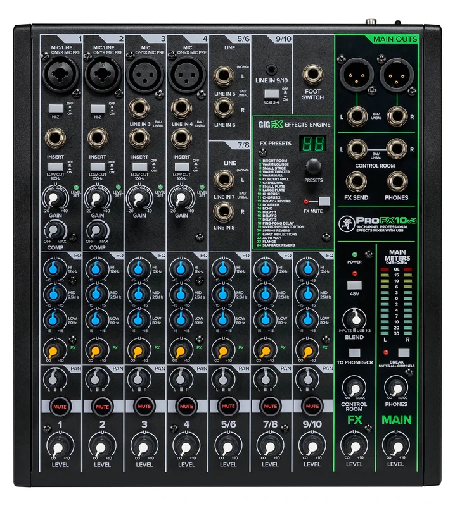
Task: Click the channel 3 XLR MIC input
Action: pos(144,75)
